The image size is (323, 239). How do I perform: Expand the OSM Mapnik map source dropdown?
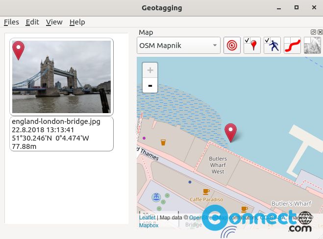pos(178,46)
